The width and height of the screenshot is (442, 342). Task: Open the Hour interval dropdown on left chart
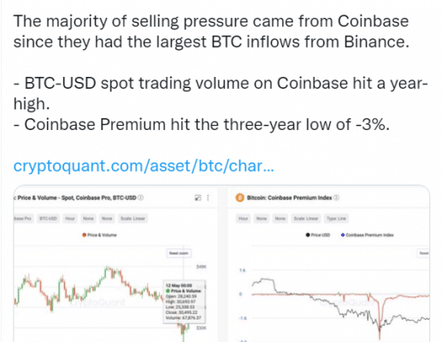[x=70, y=219]
